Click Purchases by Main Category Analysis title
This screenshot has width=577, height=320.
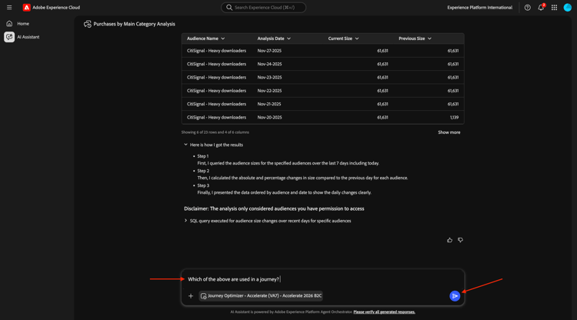tap(135, 24)
